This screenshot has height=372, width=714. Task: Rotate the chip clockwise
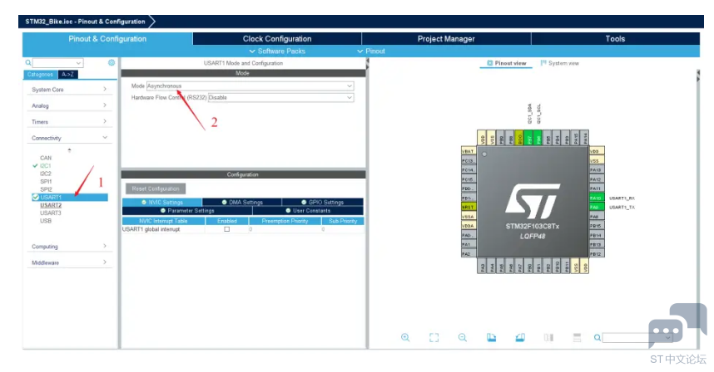(x=491, y=337)
